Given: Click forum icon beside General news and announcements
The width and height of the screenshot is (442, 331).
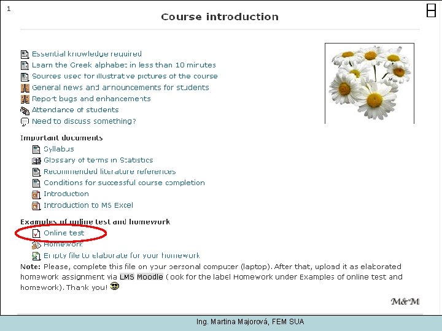Looking at the screenshot, I should [25, 88].
